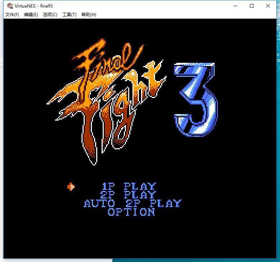This screenshot has height=262, width=280.
Task: Choose AUTO 2P PLAY on title screen
Action: coord(132,203)
